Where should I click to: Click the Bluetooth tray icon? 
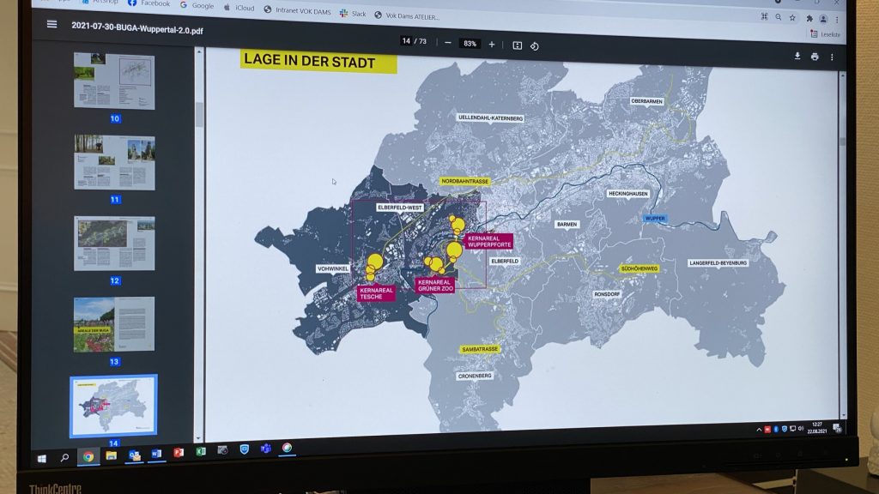(x=776, y=429)
